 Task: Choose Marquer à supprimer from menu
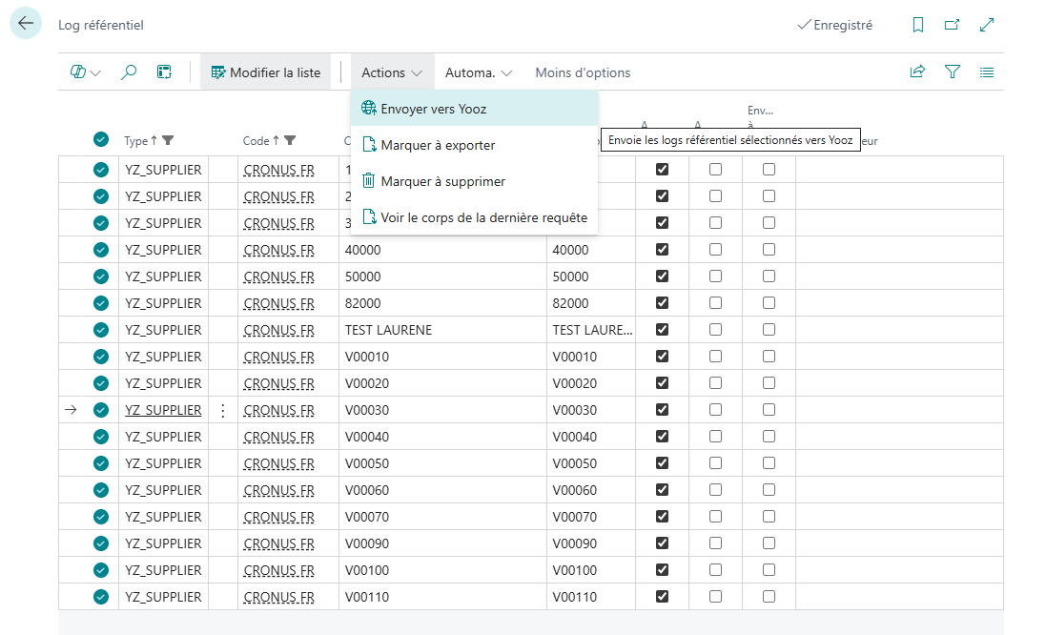click(442, 181)
